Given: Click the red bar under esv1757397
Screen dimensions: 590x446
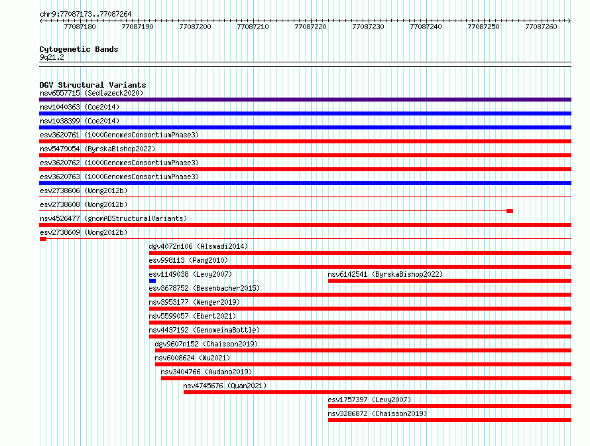Looking at the screenshot, I should (x=449, y=406).
